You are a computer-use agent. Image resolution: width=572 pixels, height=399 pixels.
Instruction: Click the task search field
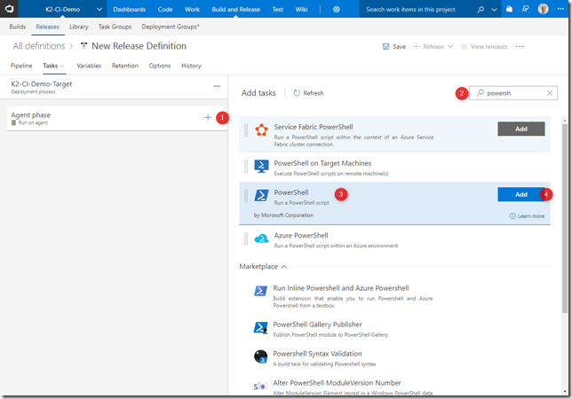click(512, 93)
